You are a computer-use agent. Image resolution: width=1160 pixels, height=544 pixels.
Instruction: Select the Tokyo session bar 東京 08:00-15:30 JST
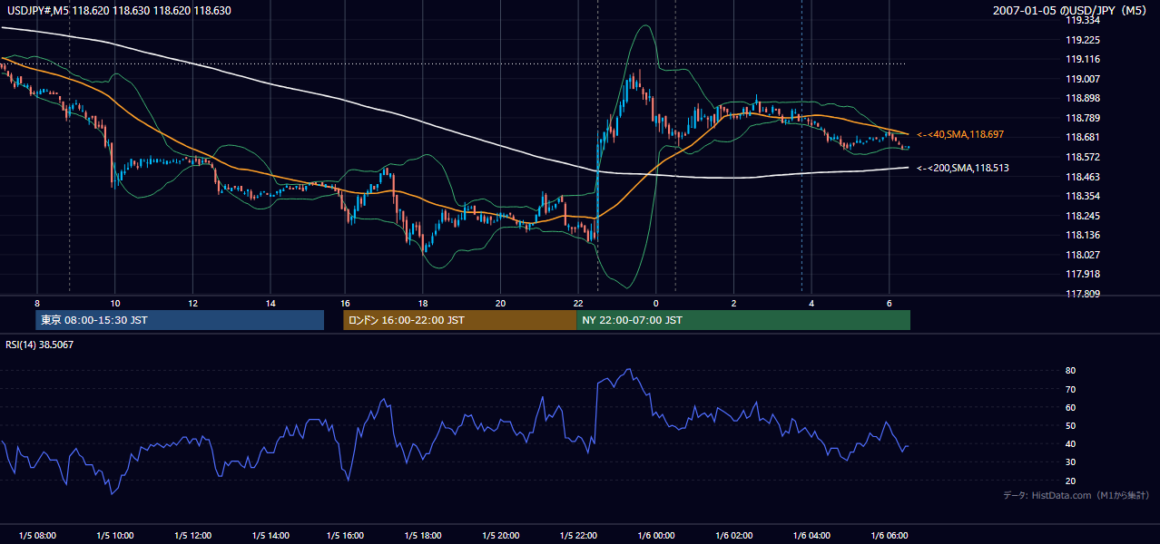click(180, 320)
